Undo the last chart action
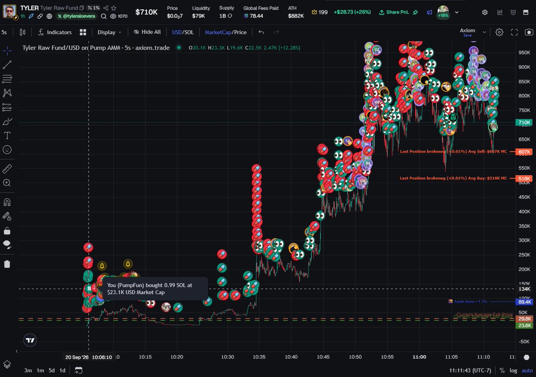 pos(261,32)
